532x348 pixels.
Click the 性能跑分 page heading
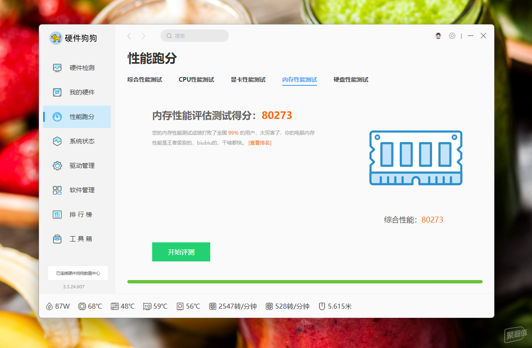point(152,58)
